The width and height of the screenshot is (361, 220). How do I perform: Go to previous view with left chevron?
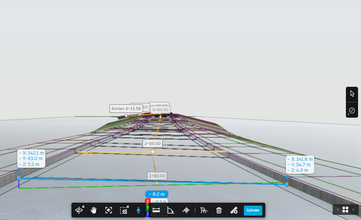(337, 210)
